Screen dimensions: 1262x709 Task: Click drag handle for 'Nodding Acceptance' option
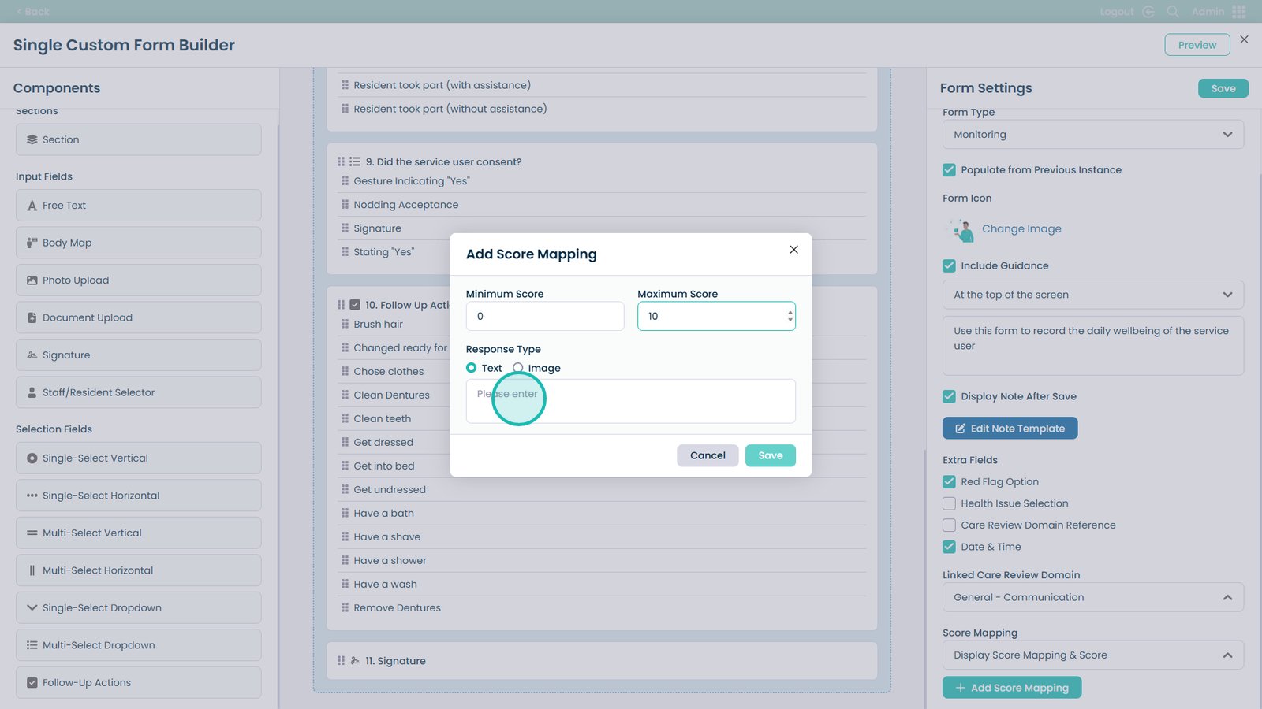[345, 204]
